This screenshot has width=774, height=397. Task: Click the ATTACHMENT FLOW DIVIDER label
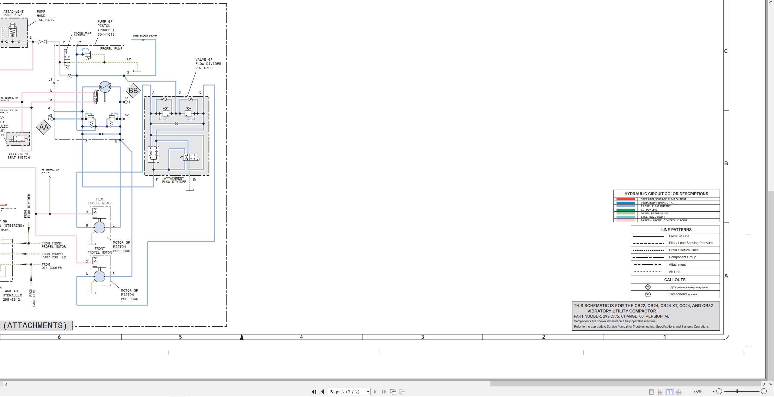coord(174,180)
